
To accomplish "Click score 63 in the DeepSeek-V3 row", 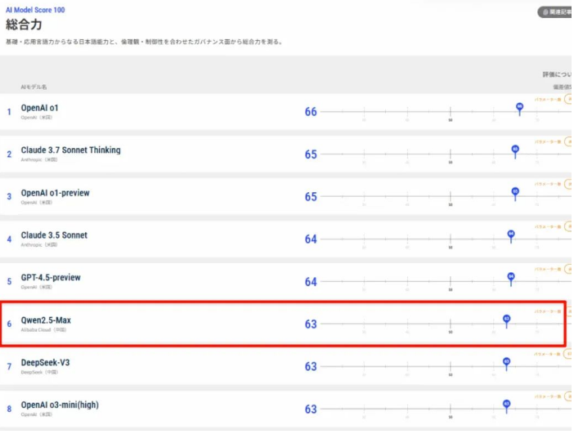I will 312,368.
